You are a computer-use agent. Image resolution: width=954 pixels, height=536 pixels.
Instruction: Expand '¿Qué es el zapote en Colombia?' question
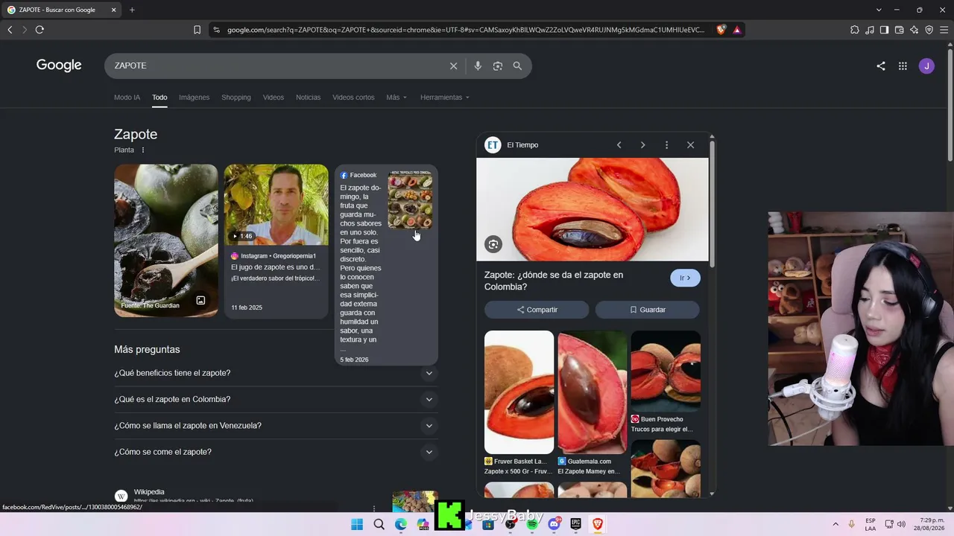click(276, 400)
